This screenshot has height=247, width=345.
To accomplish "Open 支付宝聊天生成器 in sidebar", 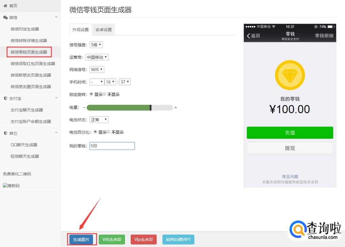I will 27,110.
